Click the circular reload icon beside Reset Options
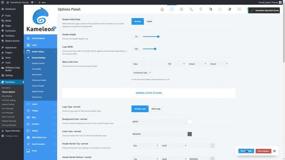The width and height of the screenshot is (285, 160). pos(274,151)
